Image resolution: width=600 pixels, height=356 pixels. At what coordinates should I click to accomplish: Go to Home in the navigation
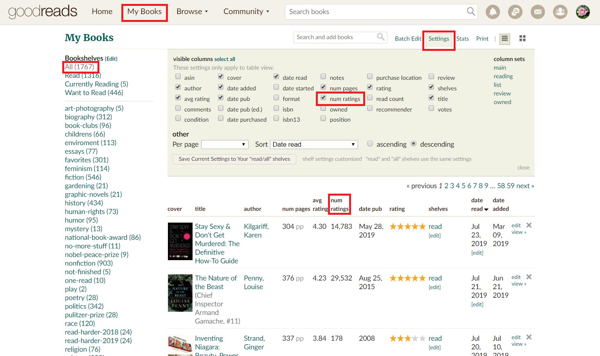pos(102,12)
